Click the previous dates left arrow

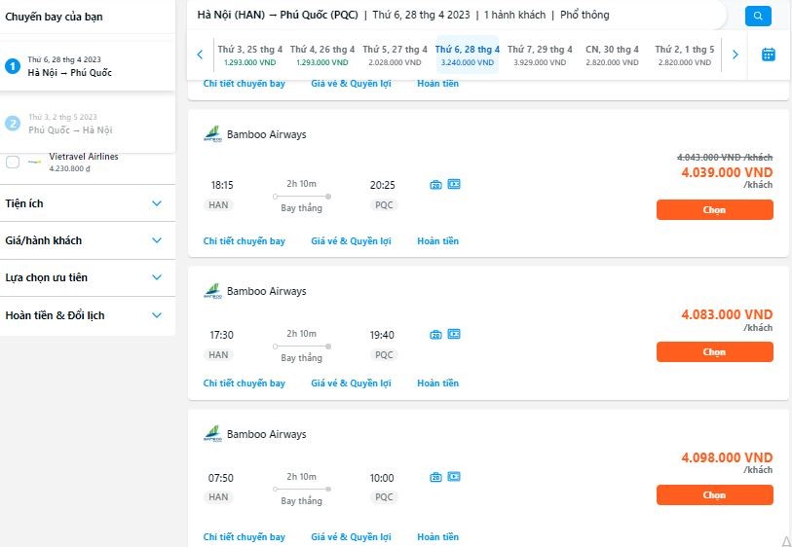pyautogui.click(x=201, y=55)
